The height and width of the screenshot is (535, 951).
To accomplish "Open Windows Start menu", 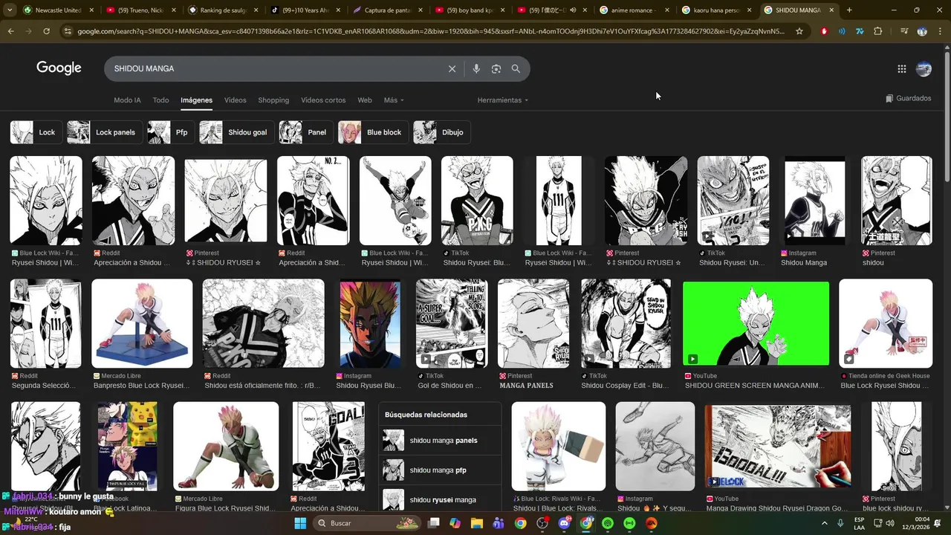I will click(300, 523).
